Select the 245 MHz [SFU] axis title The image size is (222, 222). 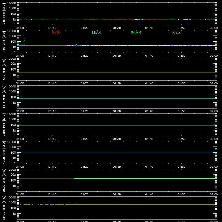tap(4, 14)
